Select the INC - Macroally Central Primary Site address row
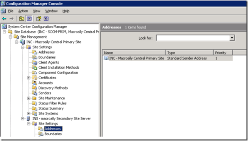Screen dimensions: 248x141 pyautogui.click(x=168, y=58)
